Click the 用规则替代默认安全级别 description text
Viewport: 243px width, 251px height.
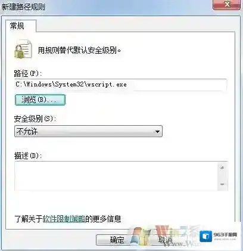(79, 50)
